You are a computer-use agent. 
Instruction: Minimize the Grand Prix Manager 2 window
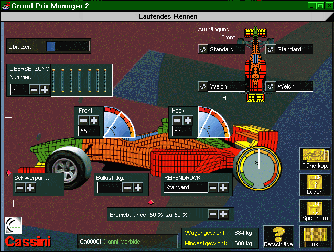click(x=311, y=6)
